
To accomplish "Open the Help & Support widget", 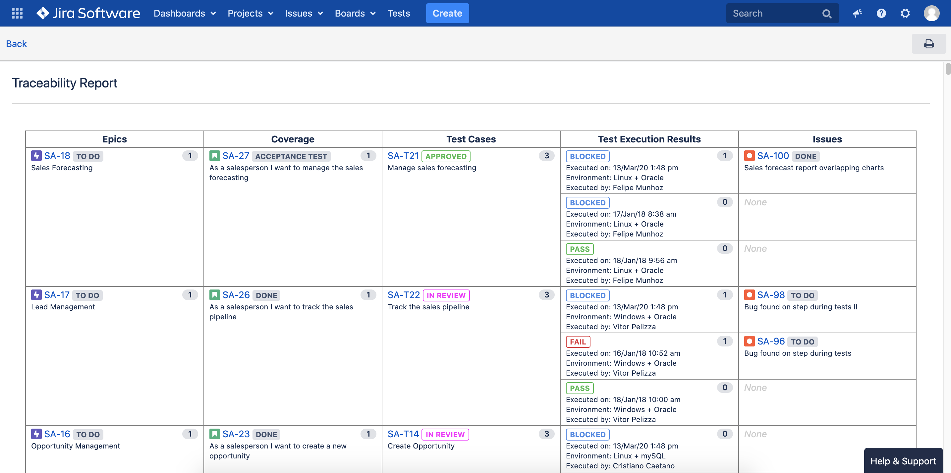I will tap(903, 461).
